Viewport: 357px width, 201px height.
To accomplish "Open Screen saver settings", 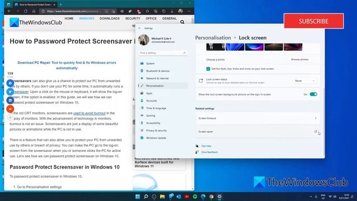I will (x=258, y=132).
